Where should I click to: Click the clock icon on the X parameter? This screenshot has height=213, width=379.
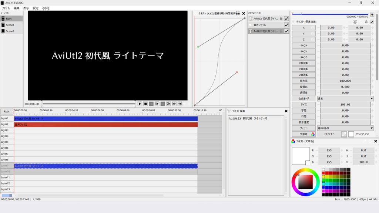pyautogui.click(x=313, y=28)
